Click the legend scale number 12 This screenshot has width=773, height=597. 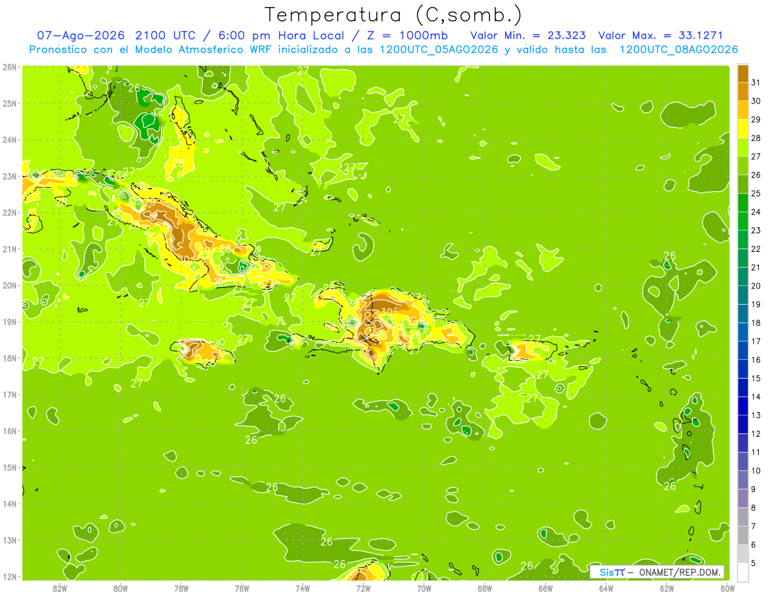coord(756,433)
